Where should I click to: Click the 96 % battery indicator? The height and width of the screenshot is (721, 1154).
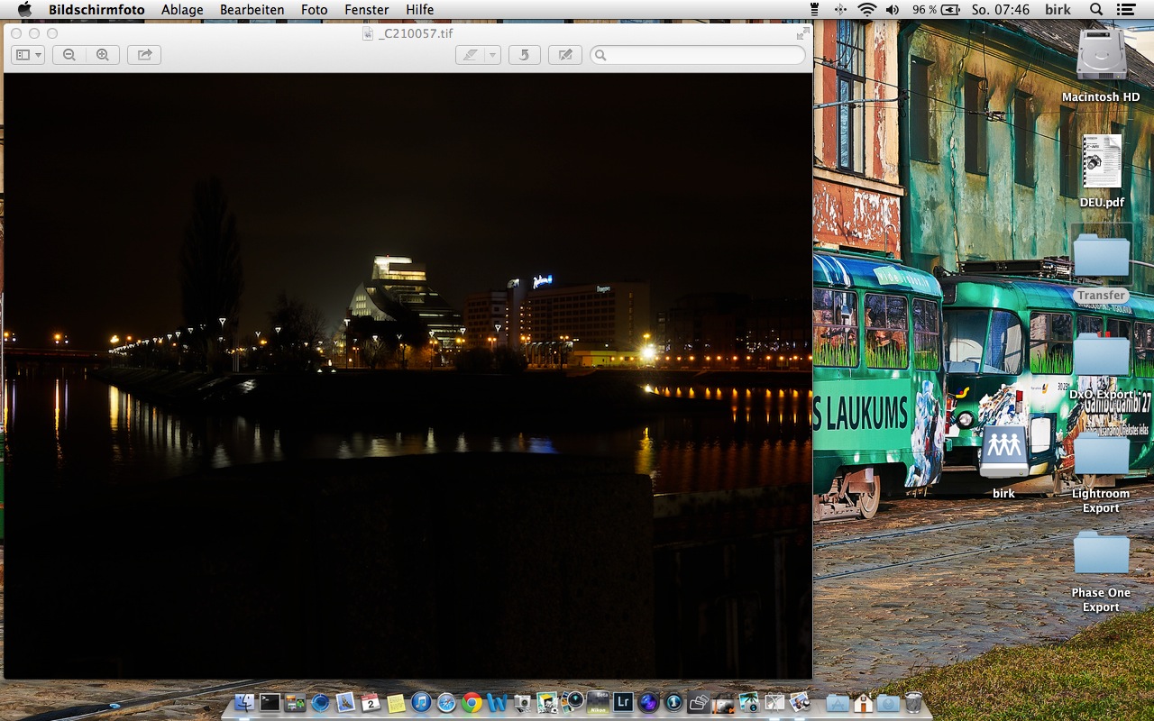(x=934, y=10)
